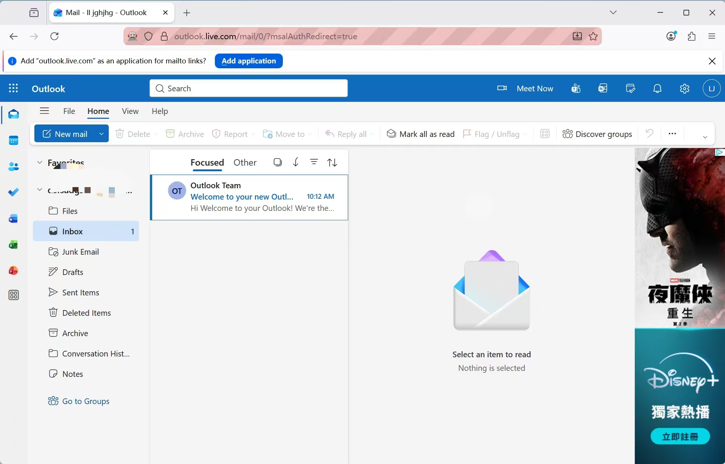Expand the New mail split-button arrow
The width and height of the screenshot is (725, 464).
tap(101, 134)
